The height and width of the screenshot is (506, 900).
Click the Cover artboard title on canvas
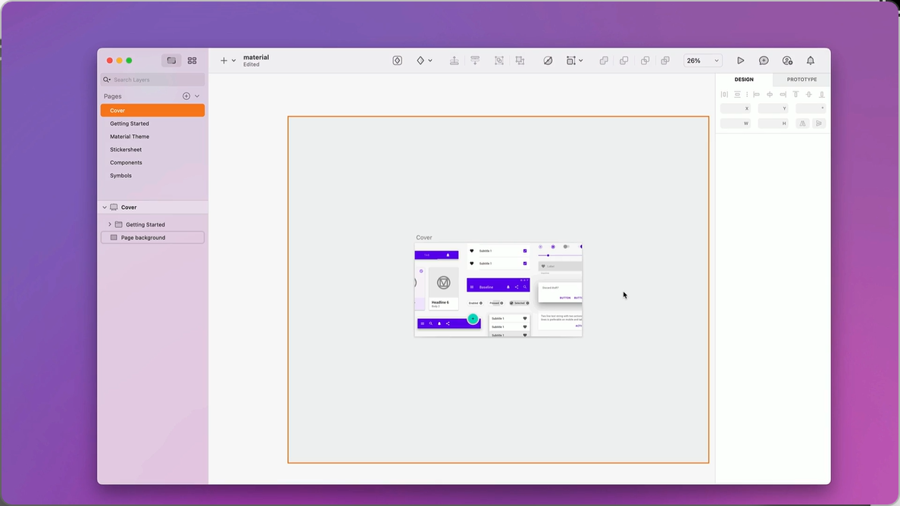424,238
